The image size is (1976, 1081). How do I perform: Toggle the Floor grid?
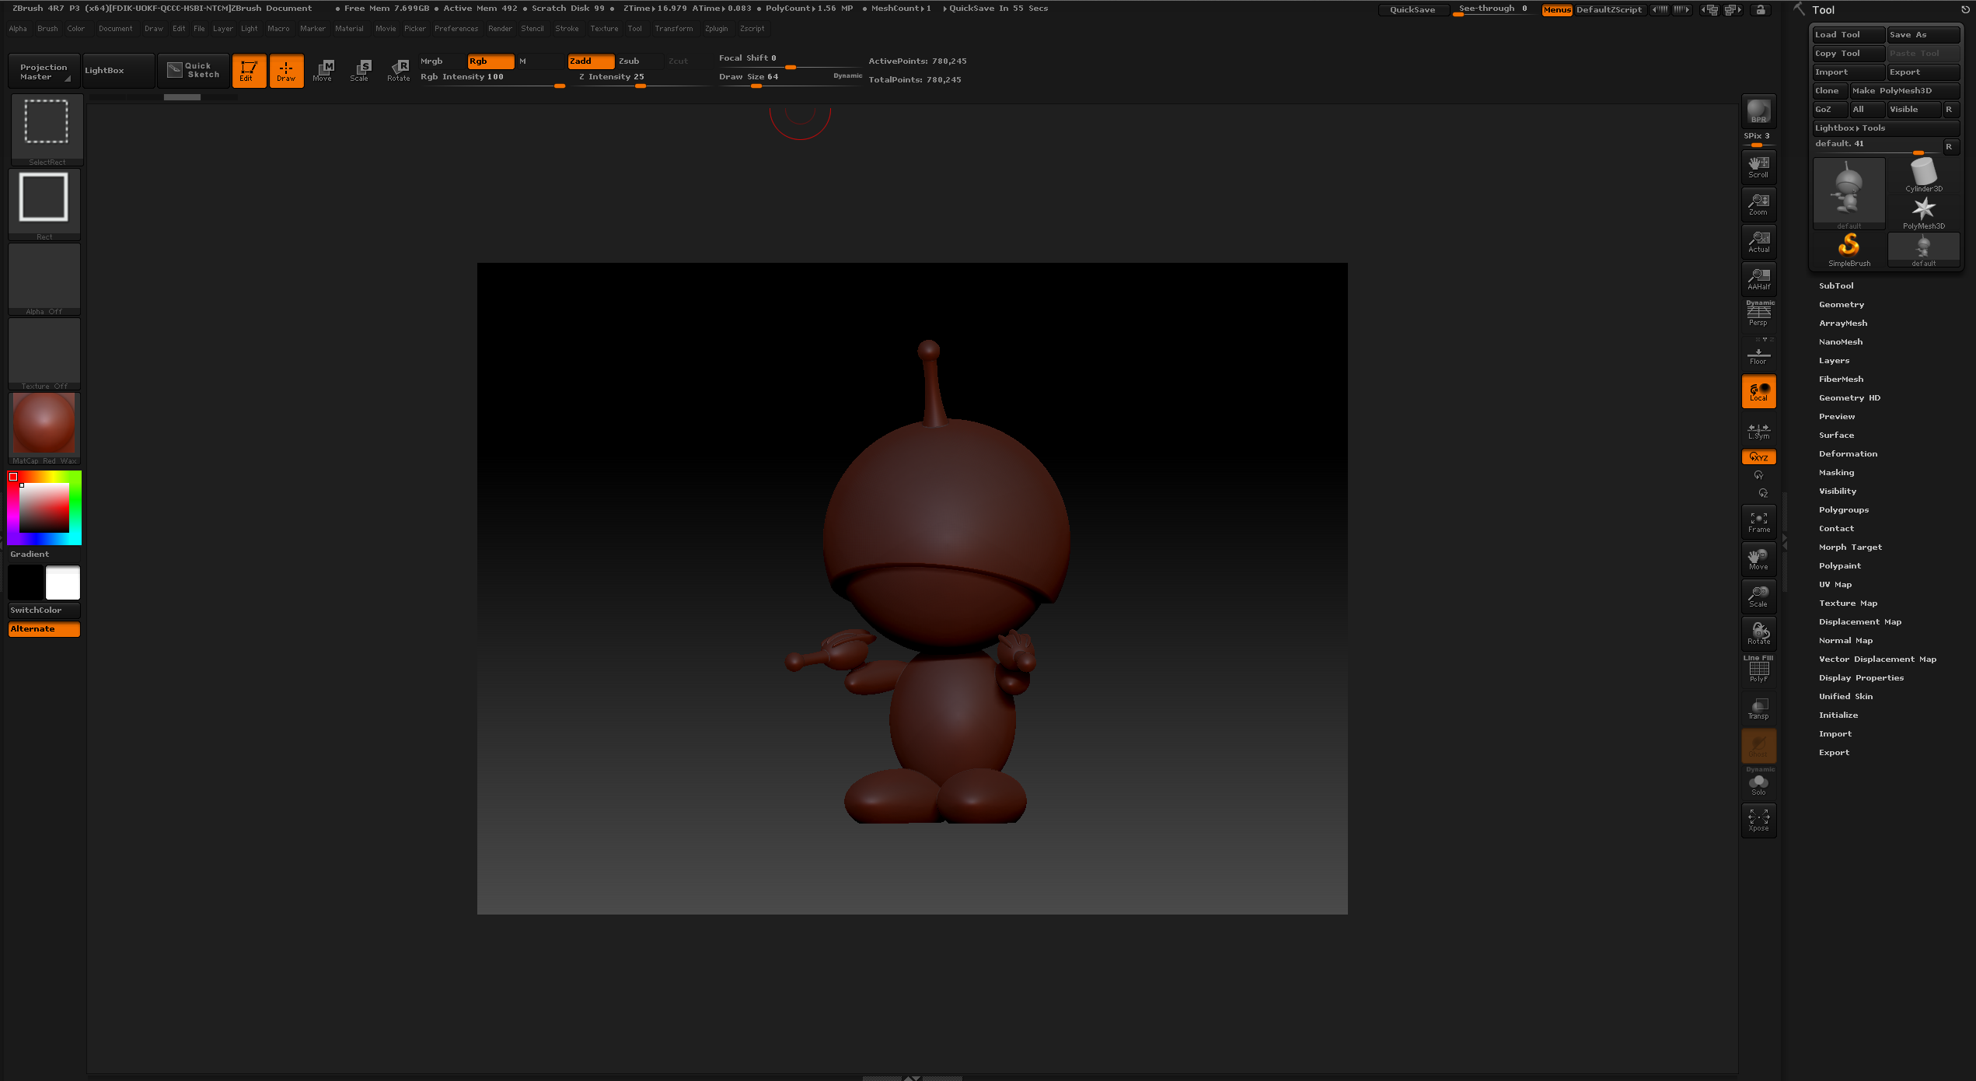[x=1758, y=354]
